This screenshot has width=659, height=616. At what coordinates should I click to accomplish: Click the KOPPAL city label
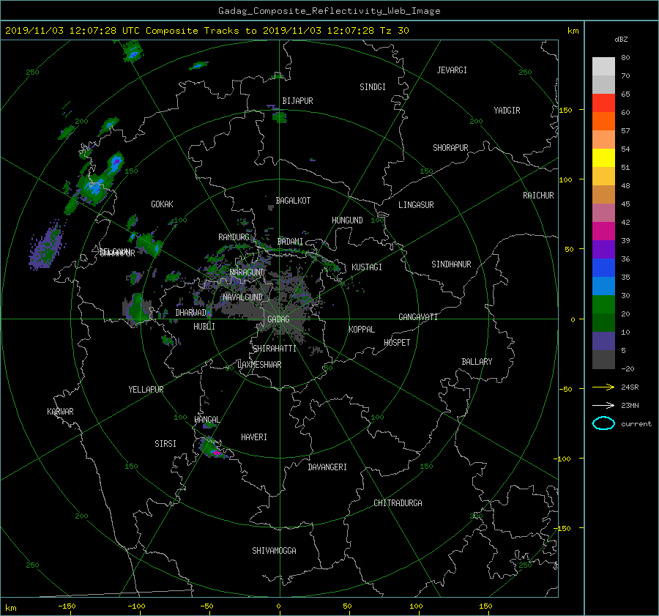[362, 329]
